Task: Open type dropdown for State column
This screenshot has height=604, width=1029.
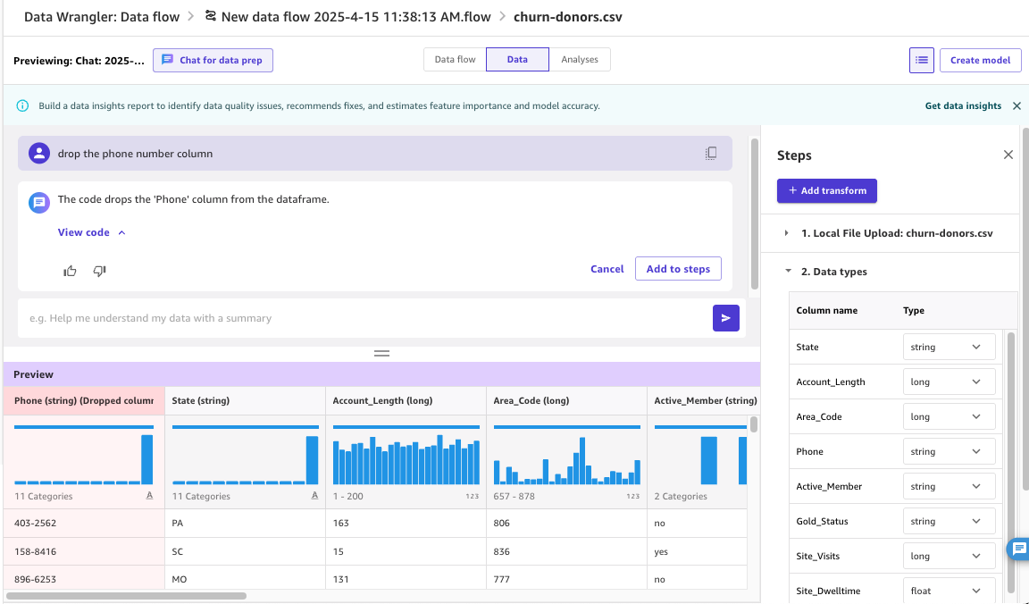Action: pos(949,347)
